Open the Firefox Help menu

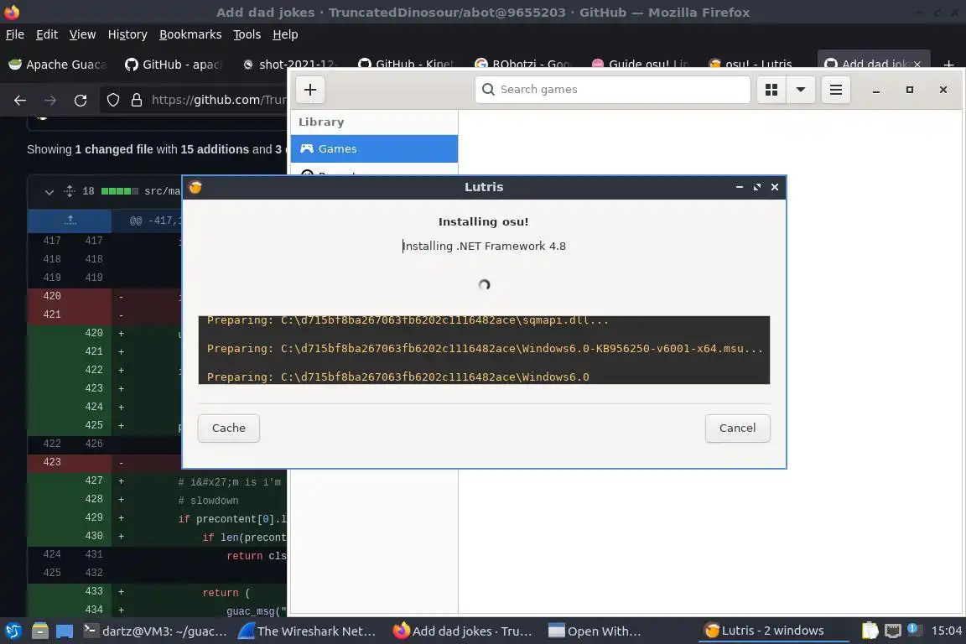[x=285, y=34]
